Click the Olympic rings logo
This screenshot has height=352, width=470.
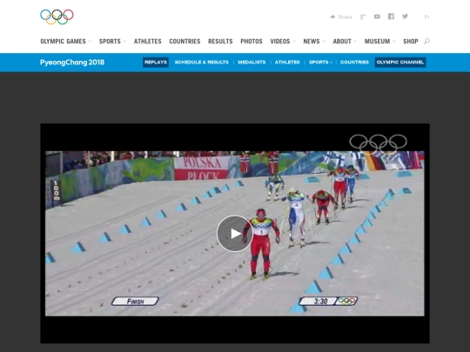pyautogui.click(x=57, y=17)
